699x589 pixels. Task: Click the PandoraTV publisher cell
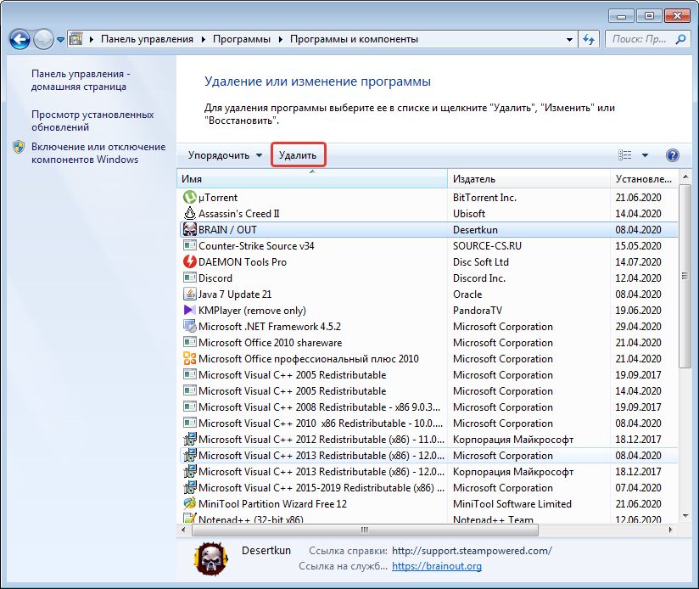pos(478,311)
